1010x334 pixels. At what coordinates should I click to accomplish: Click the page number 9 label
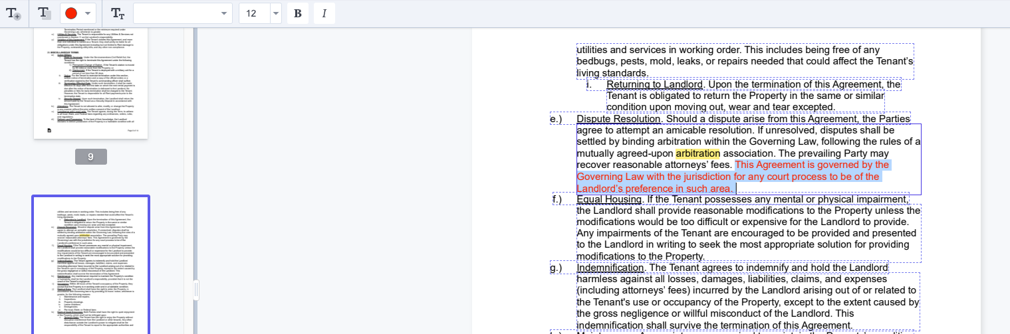coord(91,157)
